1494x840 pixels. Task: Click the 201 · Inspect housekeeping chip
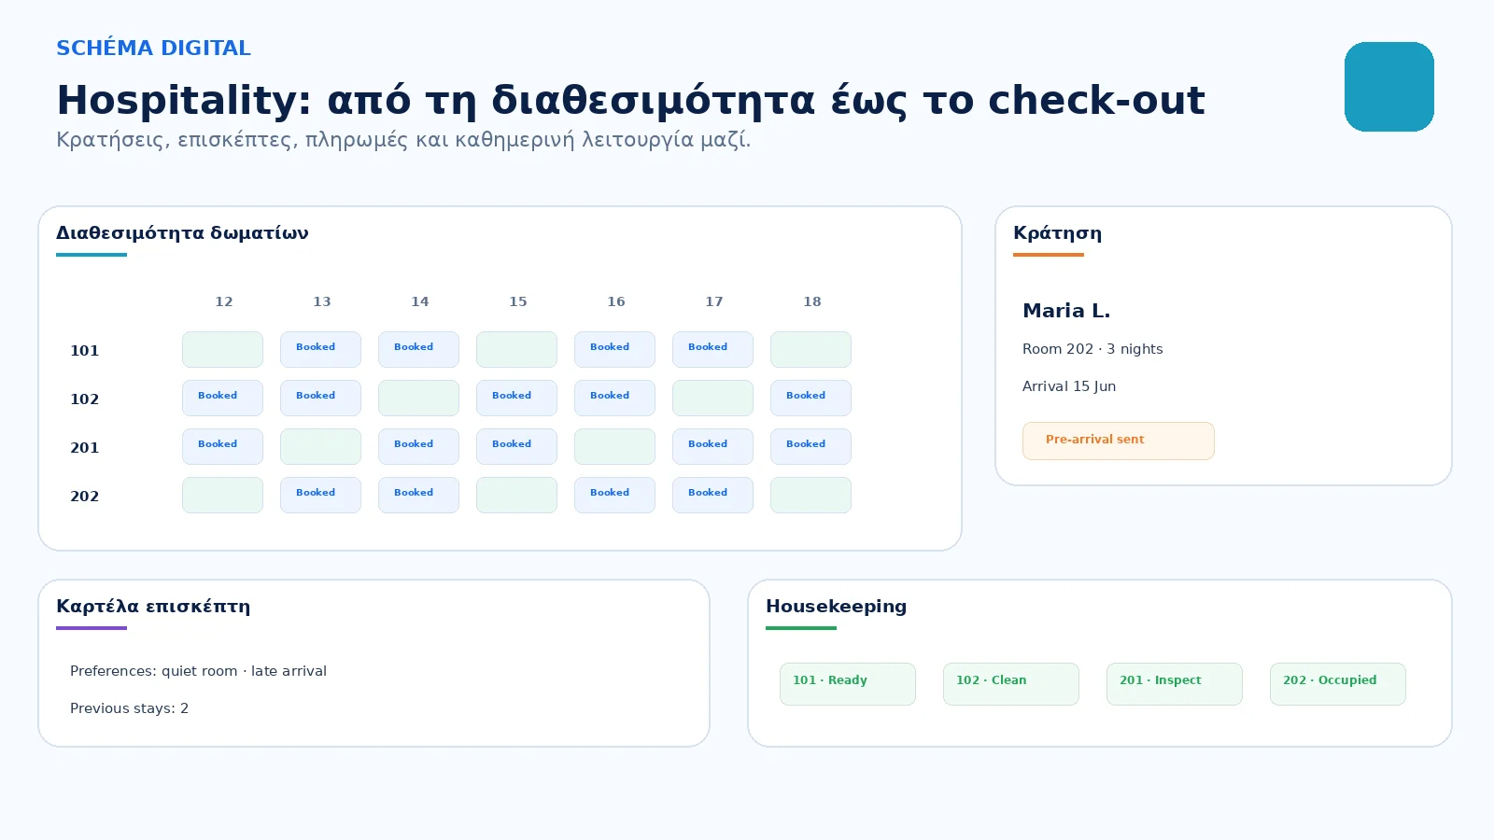tap(1175, 684)
